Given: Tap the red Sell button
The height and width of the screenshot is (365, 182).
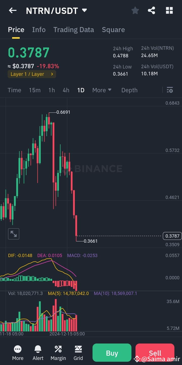Looking at the screenshot, I should tap(155, 353).
